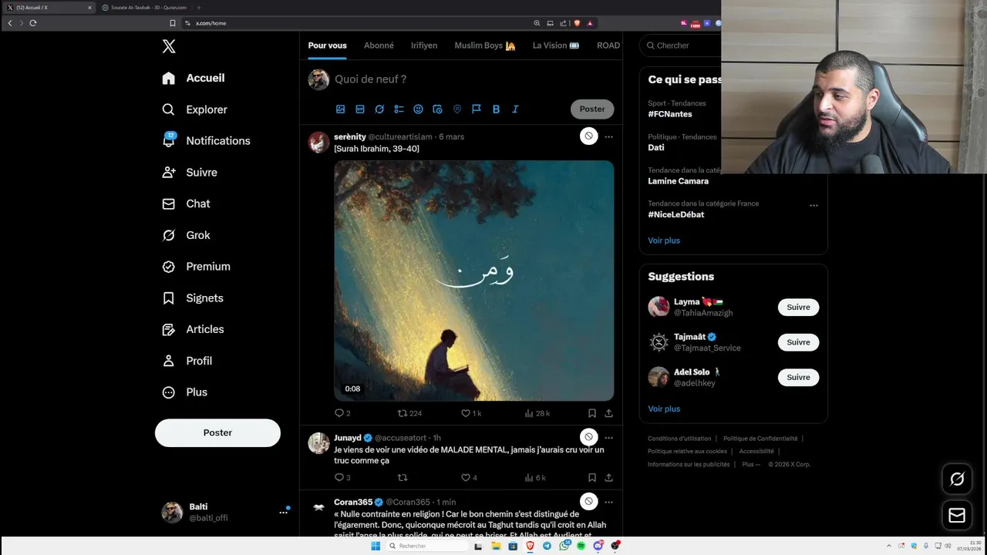Click the block circle icon on Coran365 post
Image resolution: width=987 pixels, height=555 pixels.
588,501
